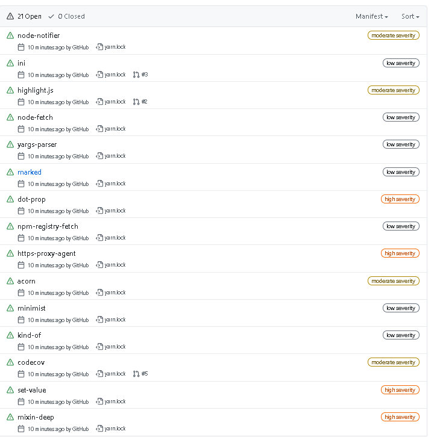Click the yarn.lock file icon in the set-value row

coord(99,401)
